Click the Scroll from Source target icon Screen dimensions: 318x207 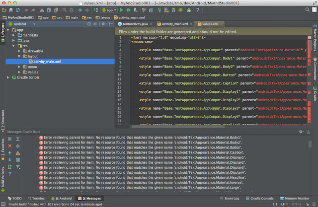coord(89,24)
